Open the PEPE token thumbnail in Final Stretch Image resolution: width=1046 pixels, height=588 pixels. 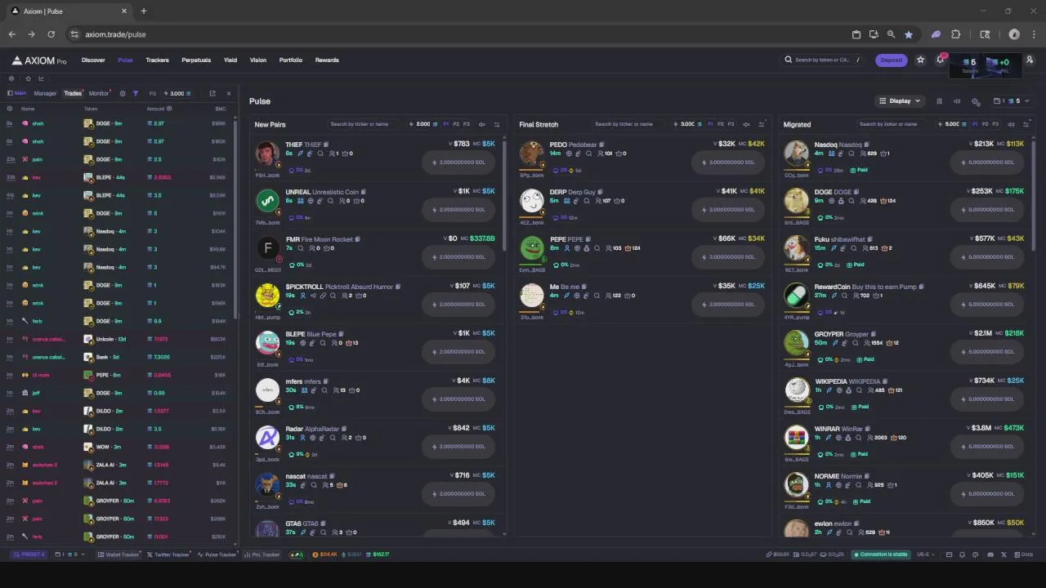tap(532, 248)
